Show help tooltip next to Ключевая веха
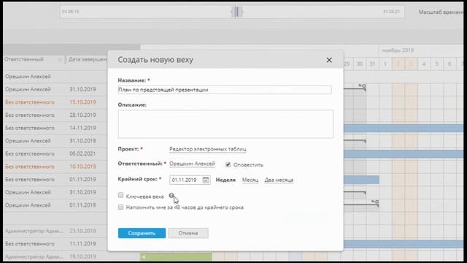 [x=171, y=196]
